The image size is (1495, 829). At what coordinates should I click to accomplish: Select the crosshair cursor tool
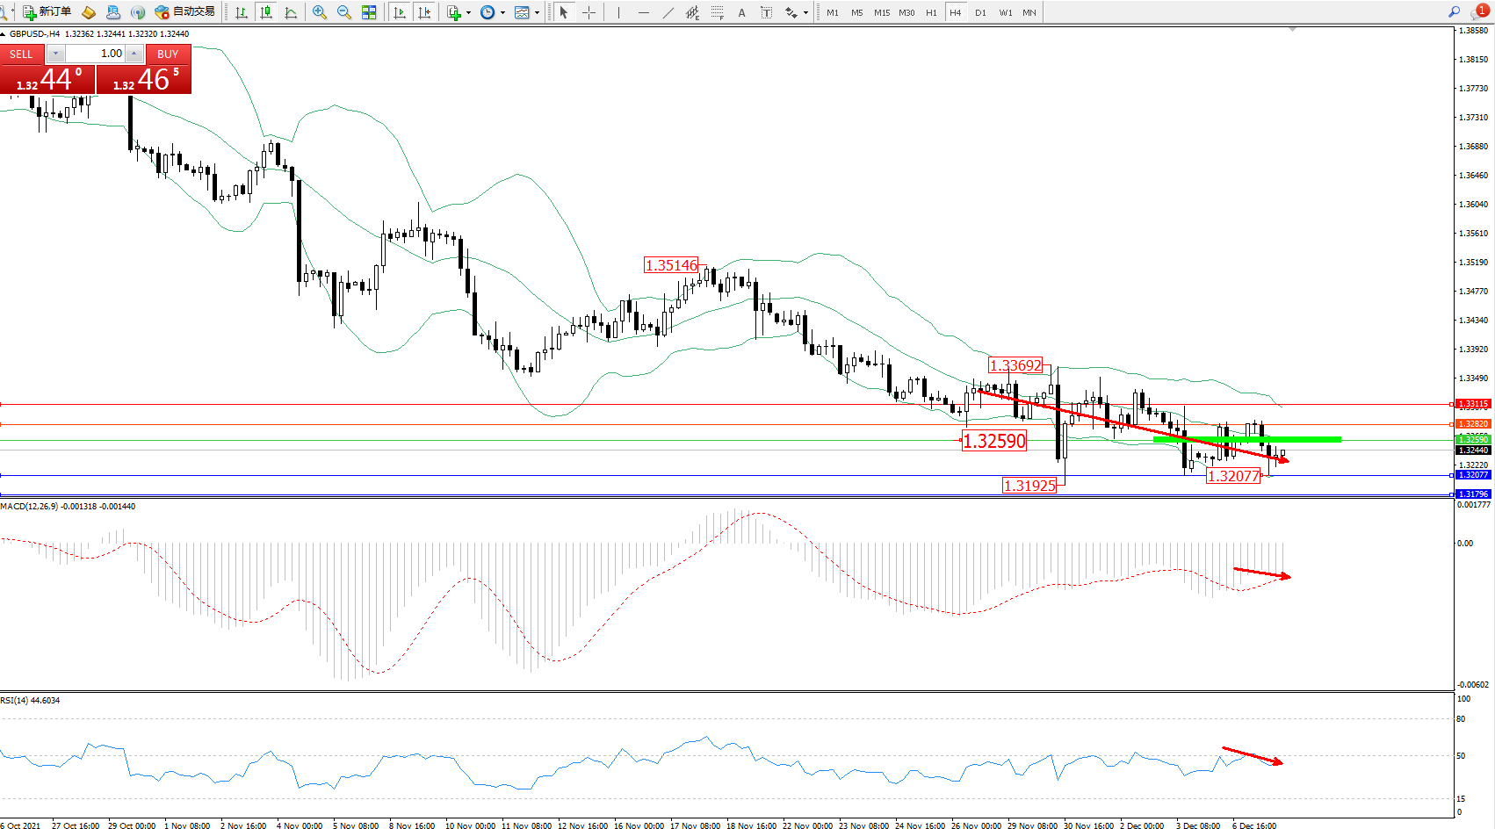[589, 12]
